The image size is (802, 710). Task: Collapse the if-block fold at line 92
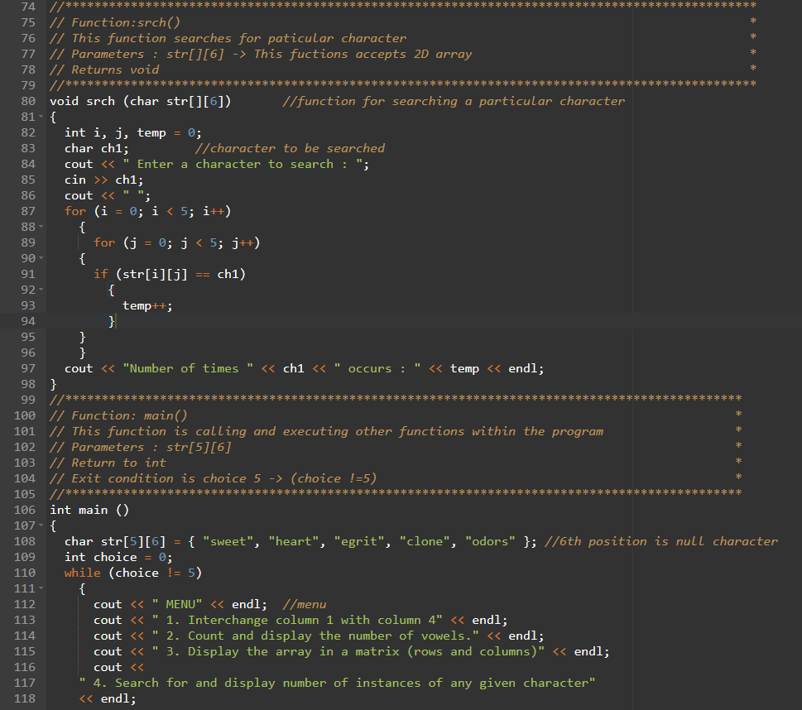[41, 290]
